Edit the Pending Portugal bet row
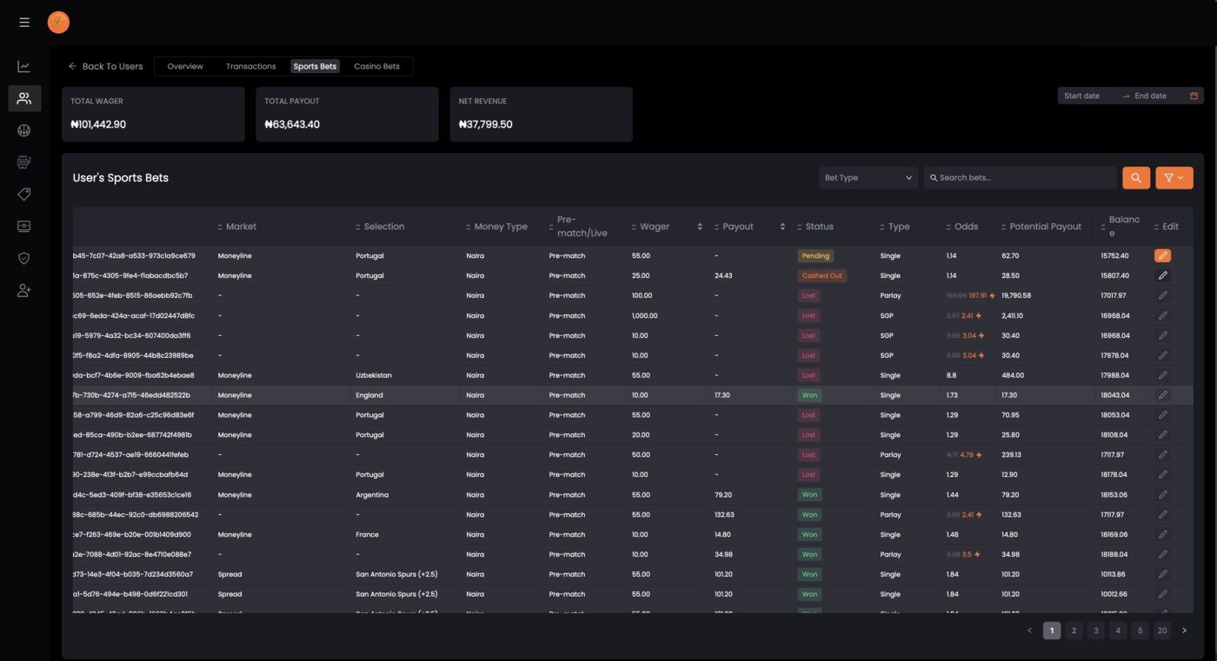This screenshot has width=1217, height=661. (x=1162, y=256)
